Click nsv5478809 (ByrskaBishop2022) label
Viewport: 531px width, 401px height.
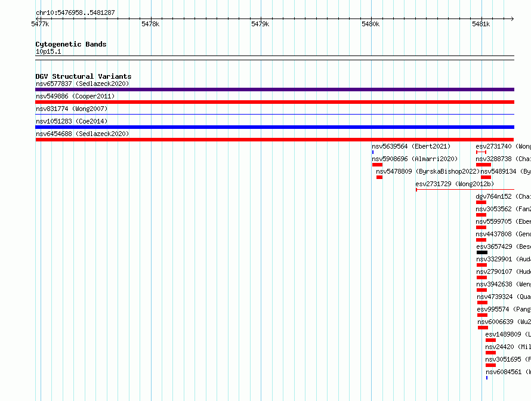(428, 171)
